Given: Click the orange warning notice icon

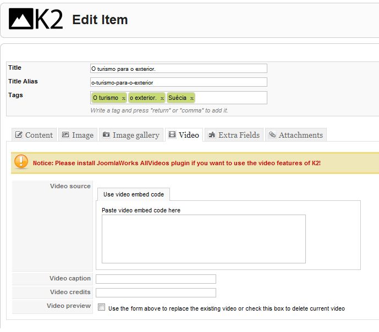Looking at the screenshot, I should tap(21, 161).
